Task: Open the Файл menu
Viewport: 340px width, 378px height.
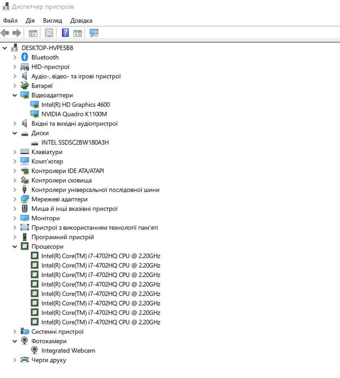Action: tap(10, 21)
